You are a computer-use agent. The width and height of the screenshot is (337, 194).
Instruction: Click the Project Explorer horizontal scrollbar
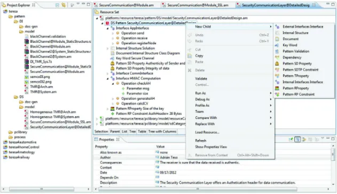click(42, 189)
